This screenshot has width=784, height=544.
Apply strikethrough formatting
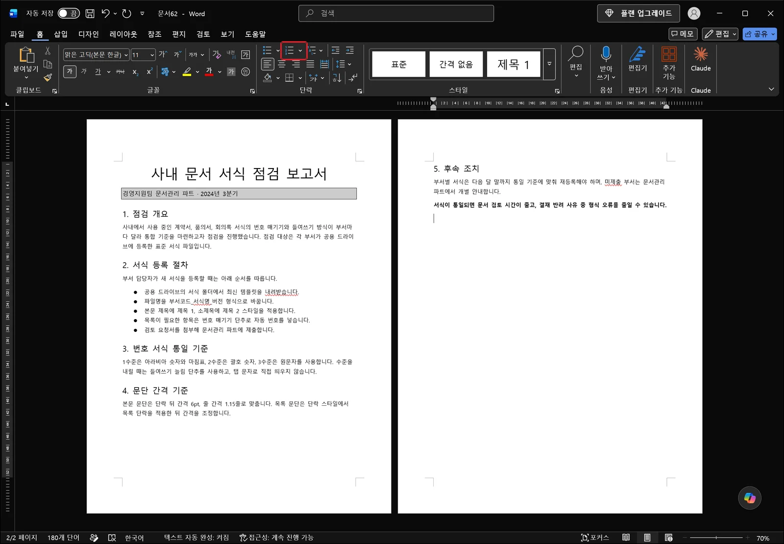click(x=120, y=72)
